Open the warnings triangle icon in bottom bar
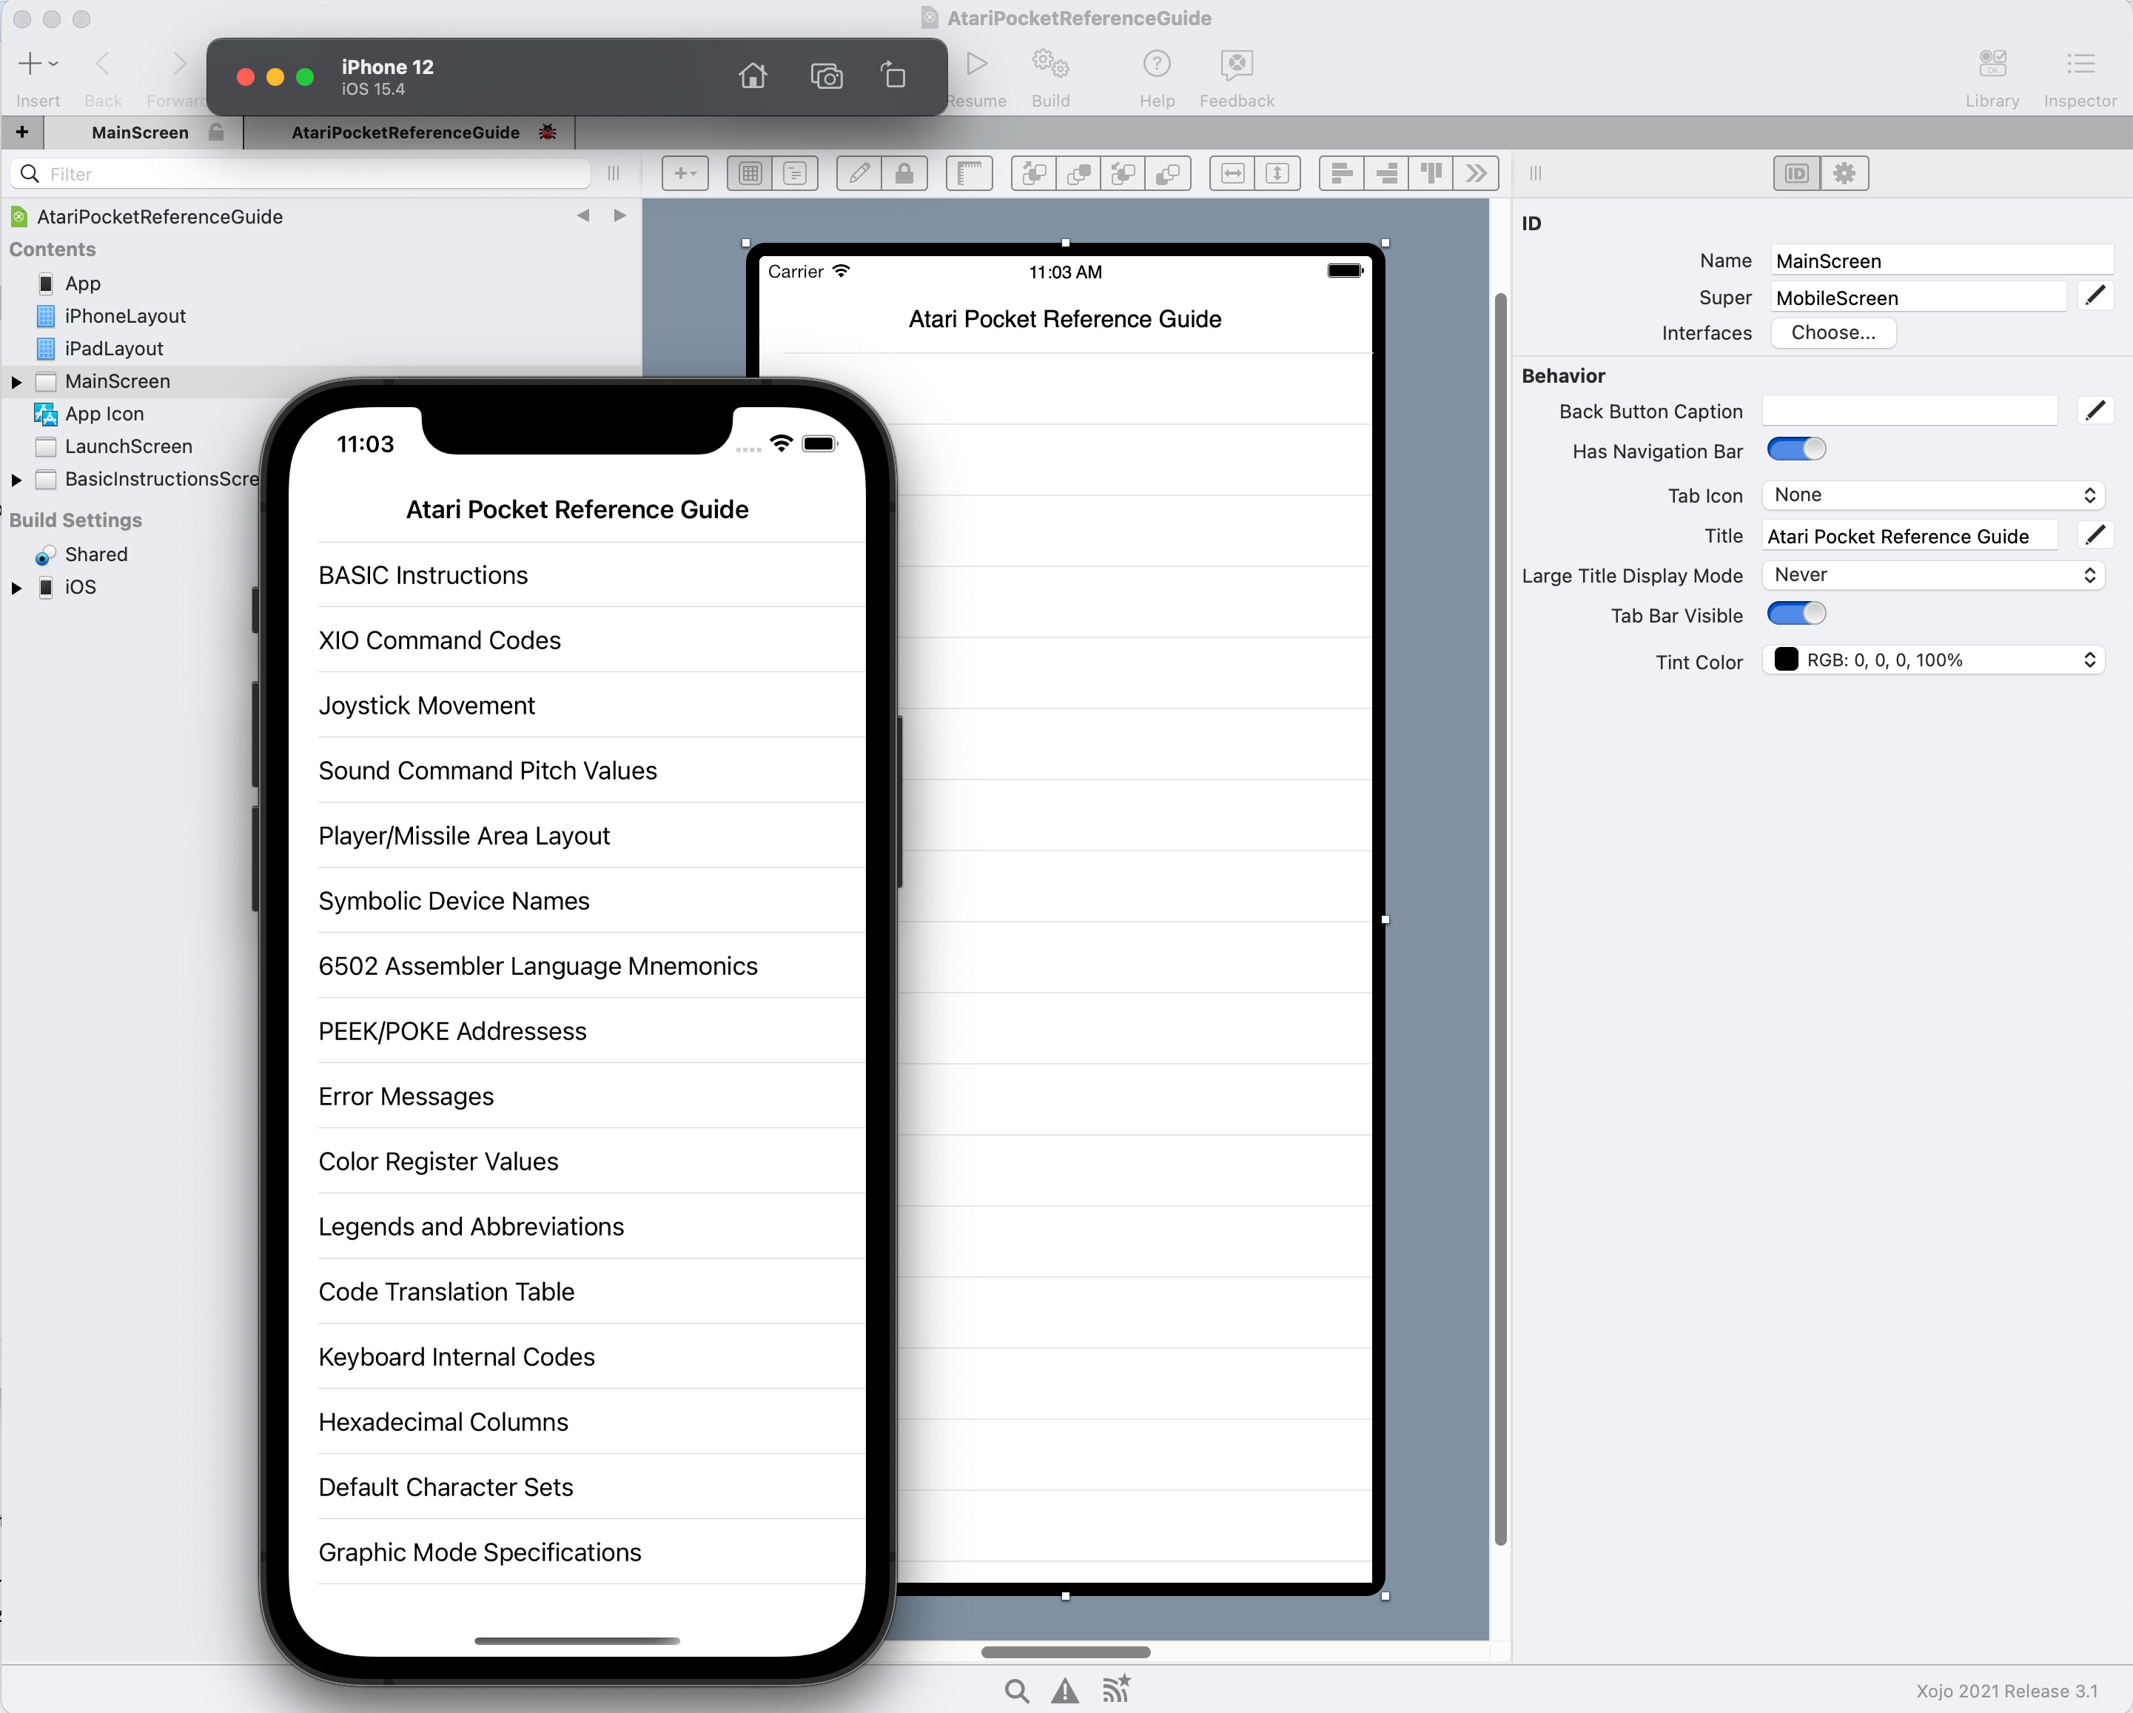The width and height of the screenshot is (2133, 1713). coord(1064,1692)
